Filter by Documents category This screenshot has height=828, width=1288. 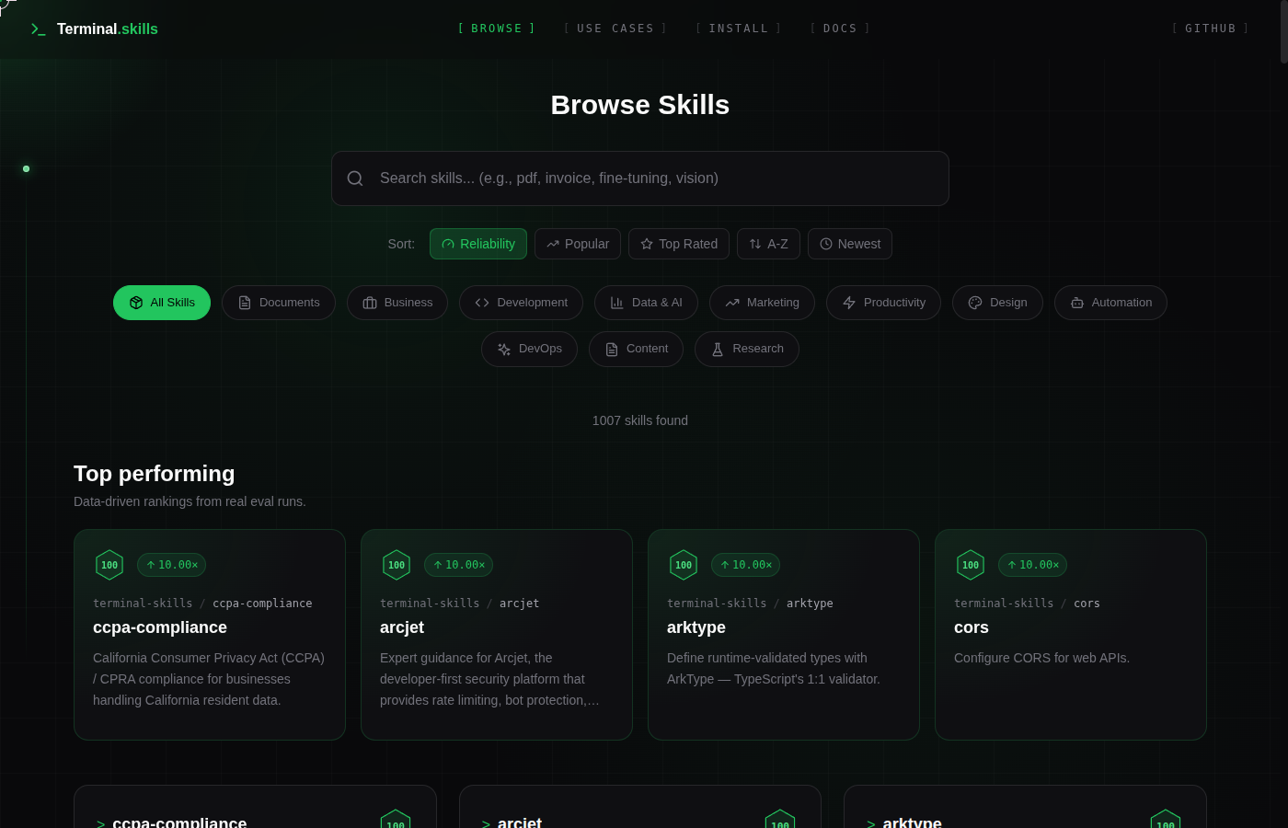click(x=279, y=303)
